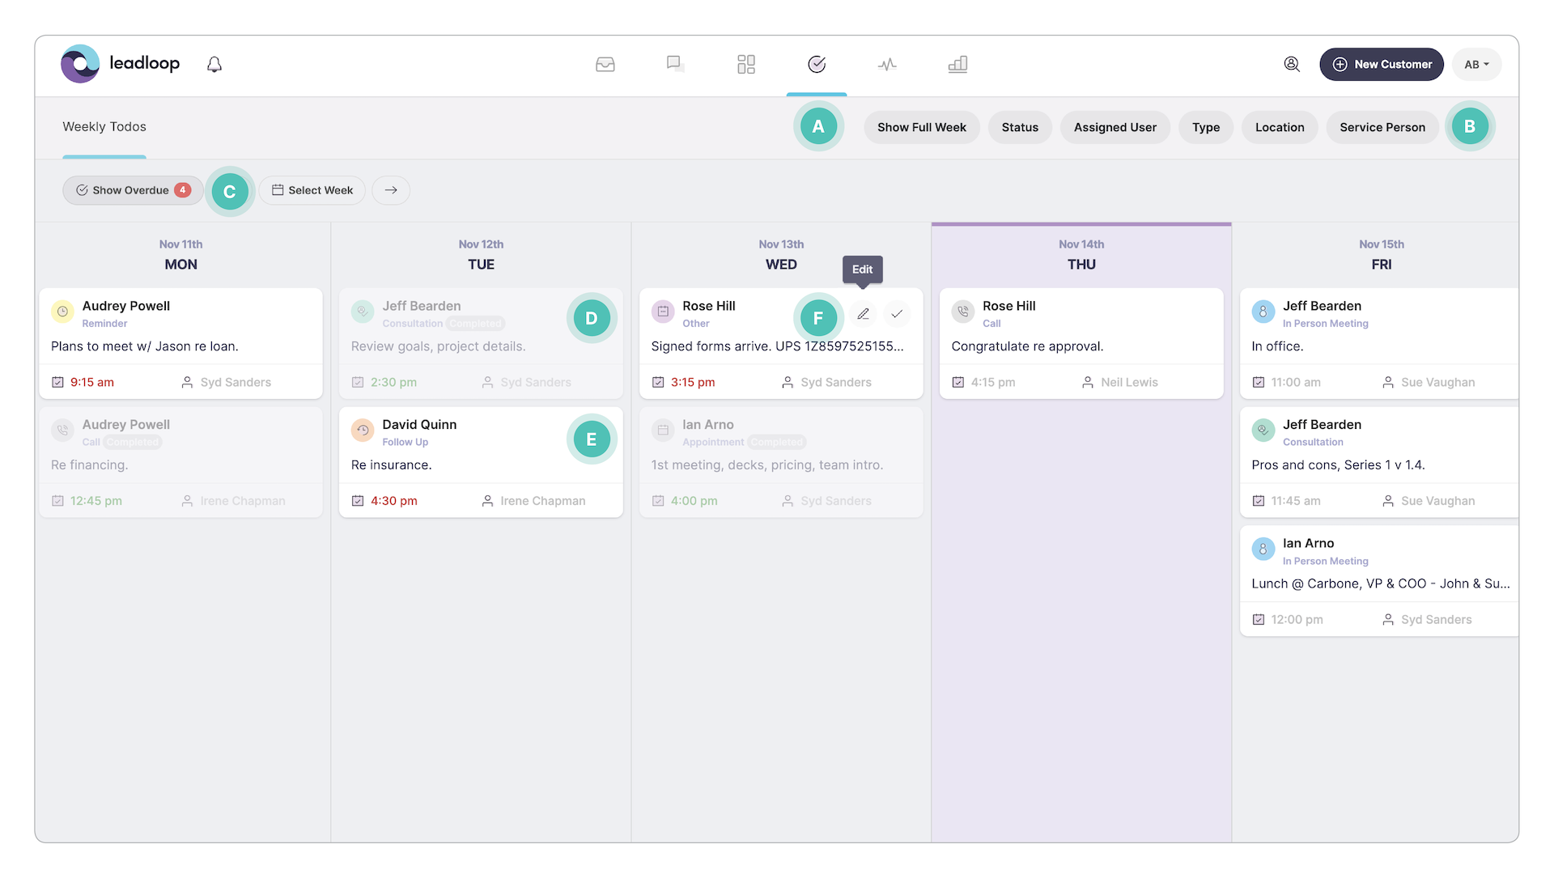Open the activity pulse icon

pyautogui.click(x=887, y=65)
